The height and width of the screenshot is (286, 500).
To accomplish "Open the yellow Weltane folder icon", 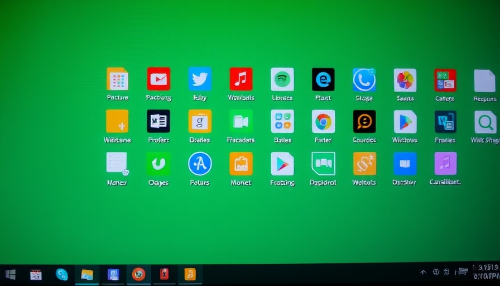I will 117,121.
